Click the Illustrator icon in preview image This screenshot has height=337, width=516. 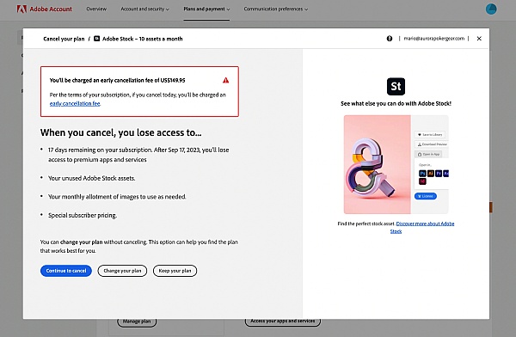tap(431, 174)
